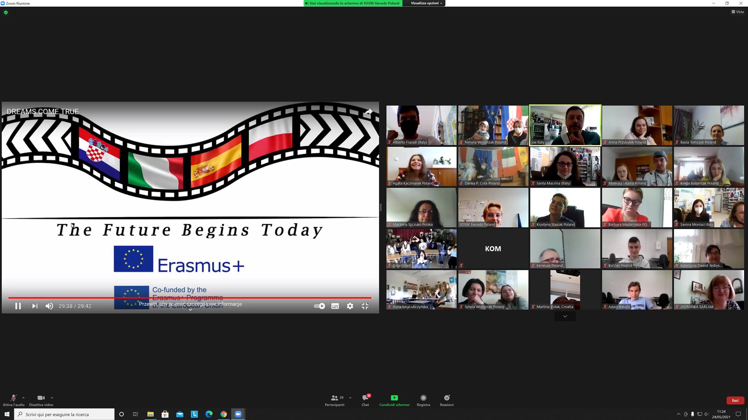Pause the YouTube video

pos(18,306)
